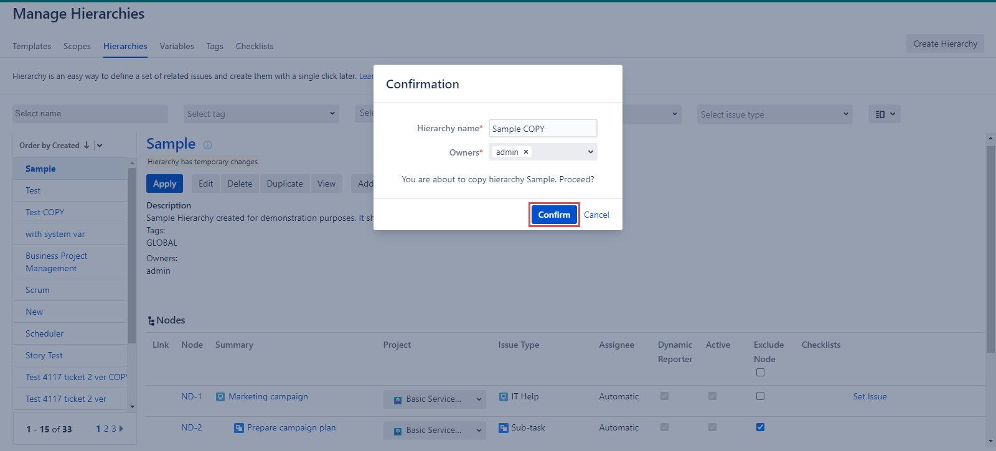Switch to the Templates tab
Image resolution: width=996 pixels, height=451 pixels.
click(x=32, y=46)
